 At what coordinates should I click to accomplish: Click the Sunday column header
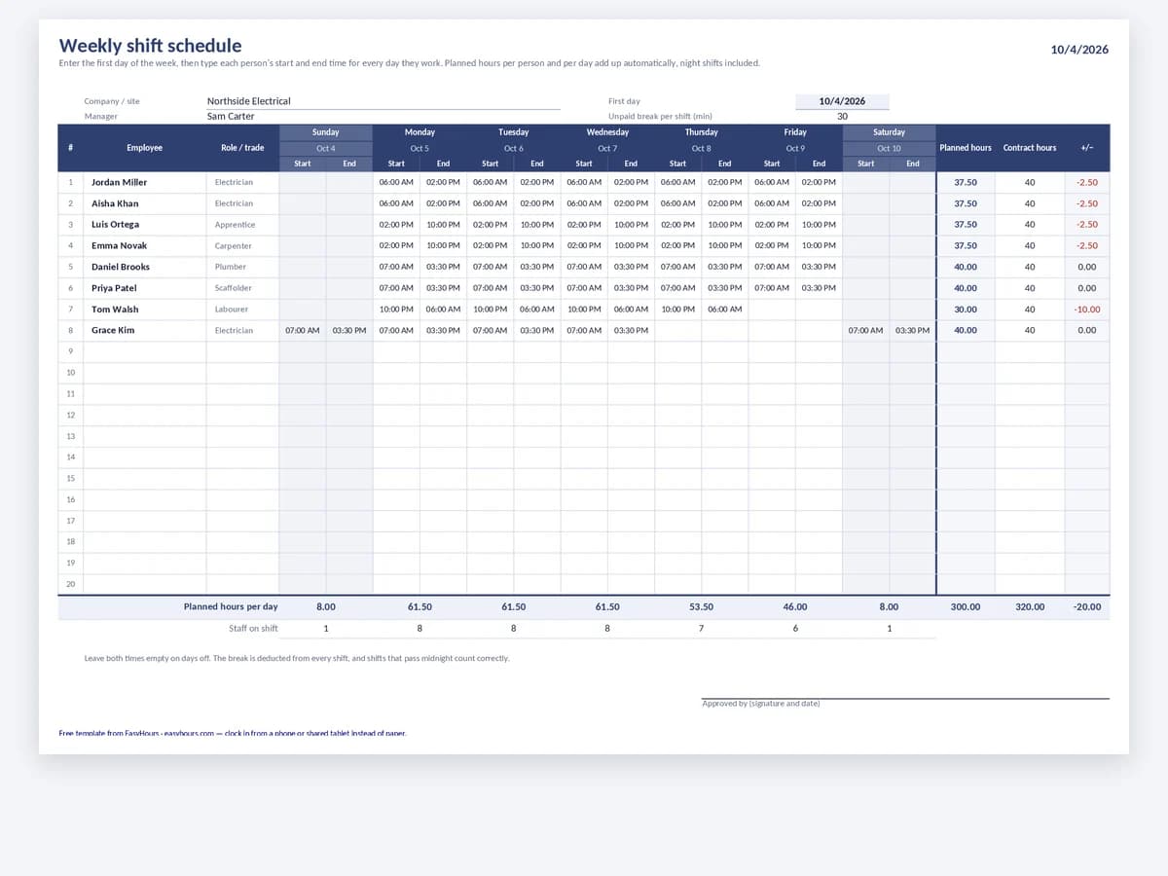(x=326, y=132)
